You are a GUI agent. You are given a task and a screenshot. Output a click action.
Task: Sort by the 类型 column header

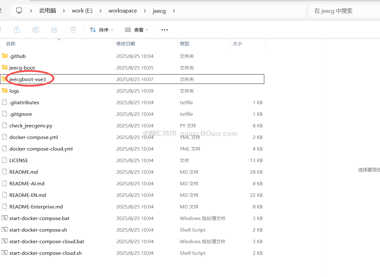(185, 44)
